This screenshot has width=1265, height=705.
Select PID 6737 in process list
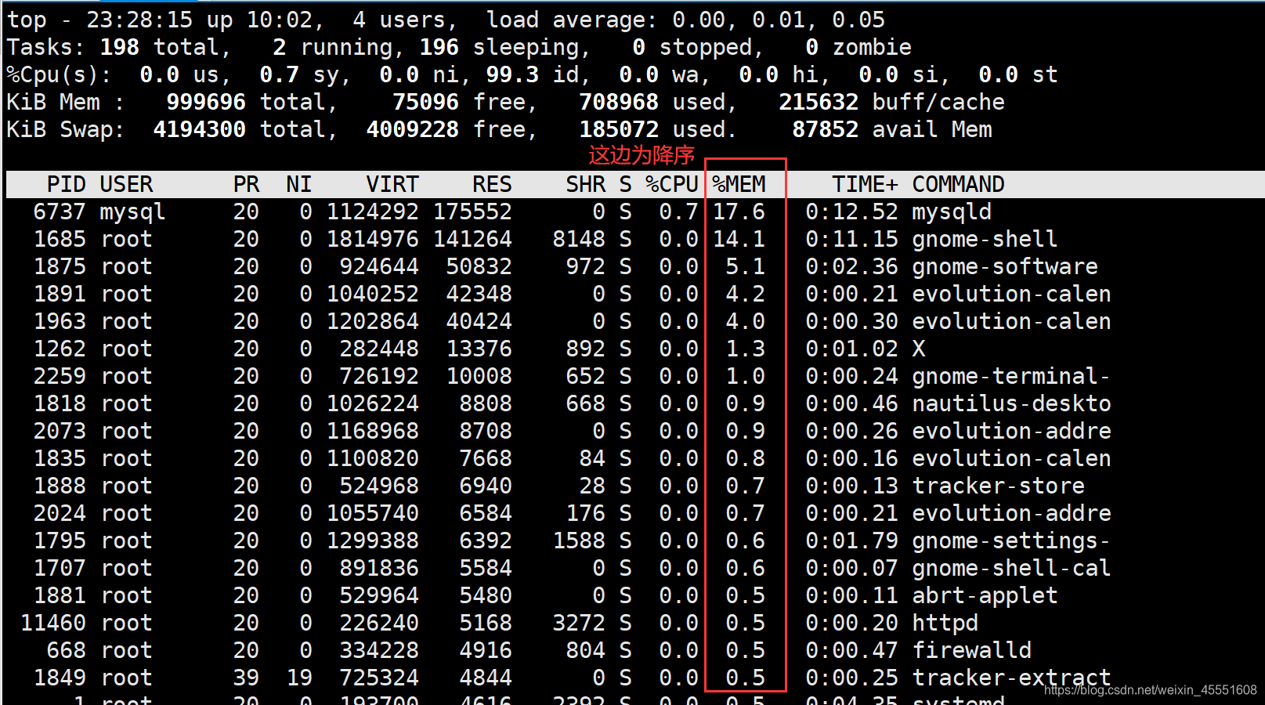coord(60,211)
